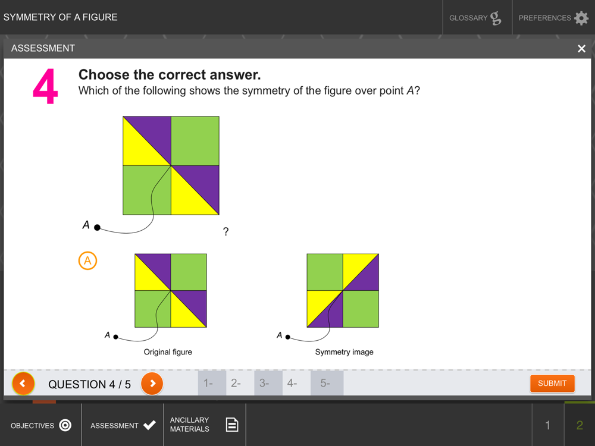Screen dimensions: 595x446
Task: Select the Symmetry image thumbnail
Action: coord(343,291)
